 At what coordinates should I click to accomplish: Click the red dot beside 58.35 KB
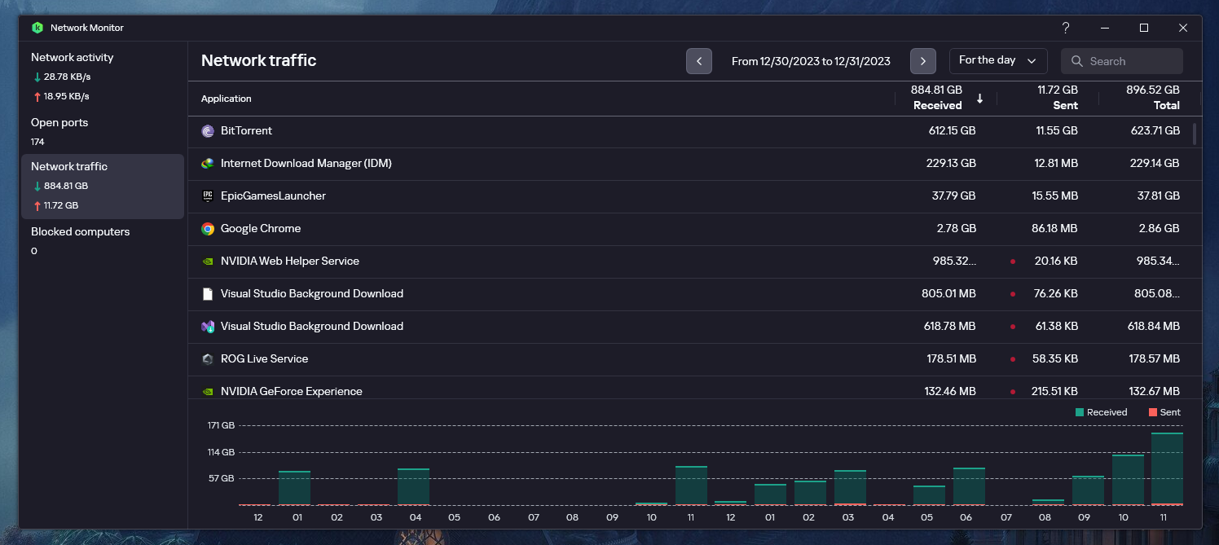pos(1013,359)
